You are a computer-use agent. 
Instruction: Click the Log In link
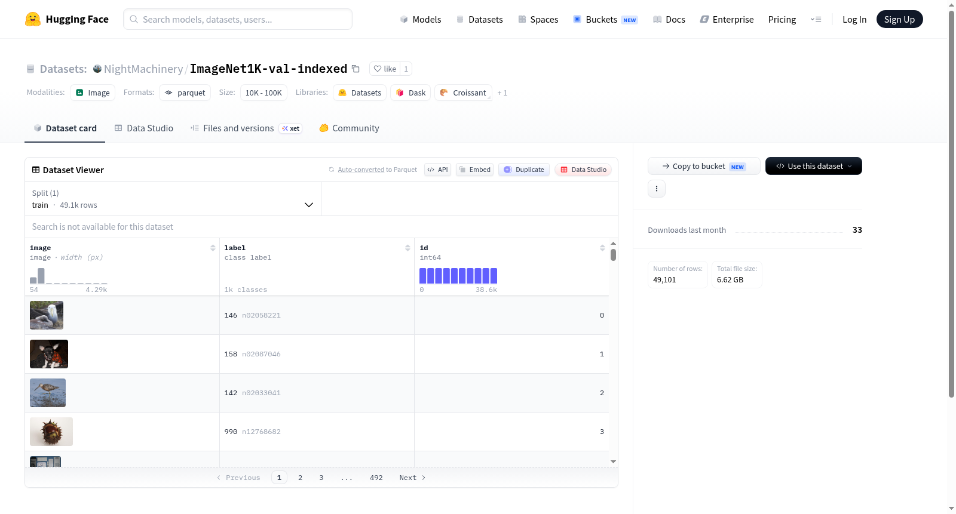[854, 19]
